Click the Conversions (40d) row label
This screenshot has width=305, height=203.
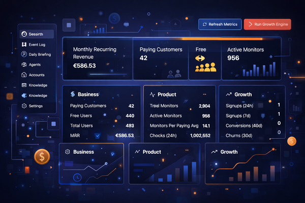[x=244, y=126]
